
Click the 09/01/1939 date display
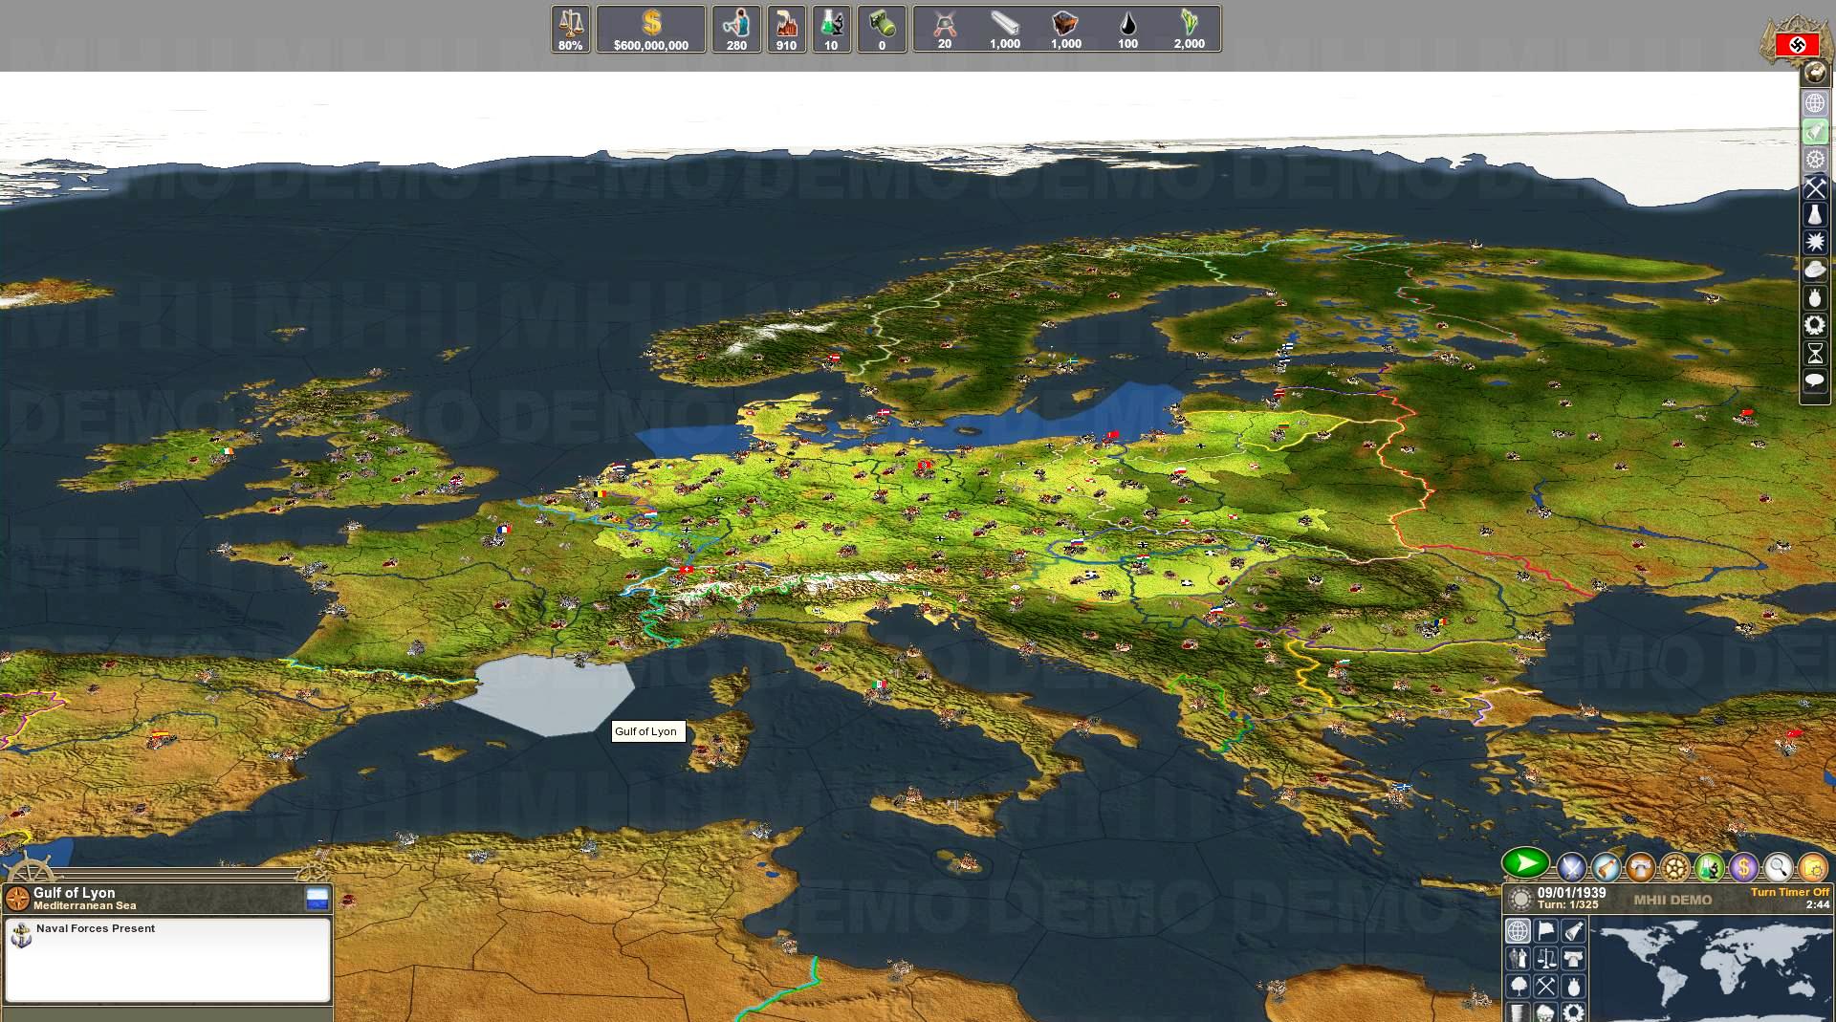tap(1572, 893)
